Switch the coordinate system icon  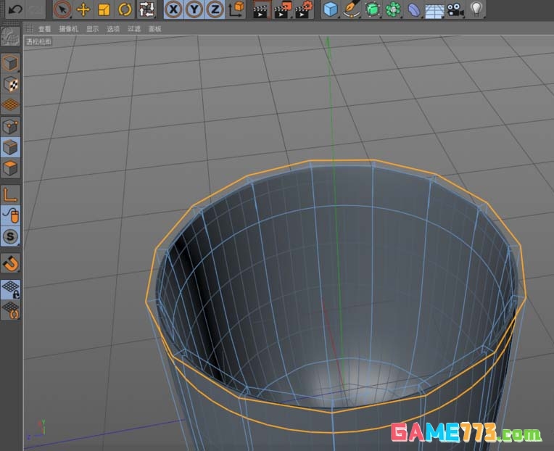tap(236, 9)
